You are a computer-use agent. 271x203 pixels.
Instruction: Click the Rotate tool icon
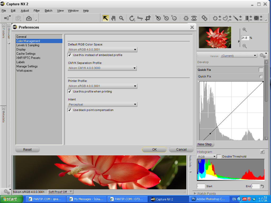pyautogui.click(x=132, y=18)
